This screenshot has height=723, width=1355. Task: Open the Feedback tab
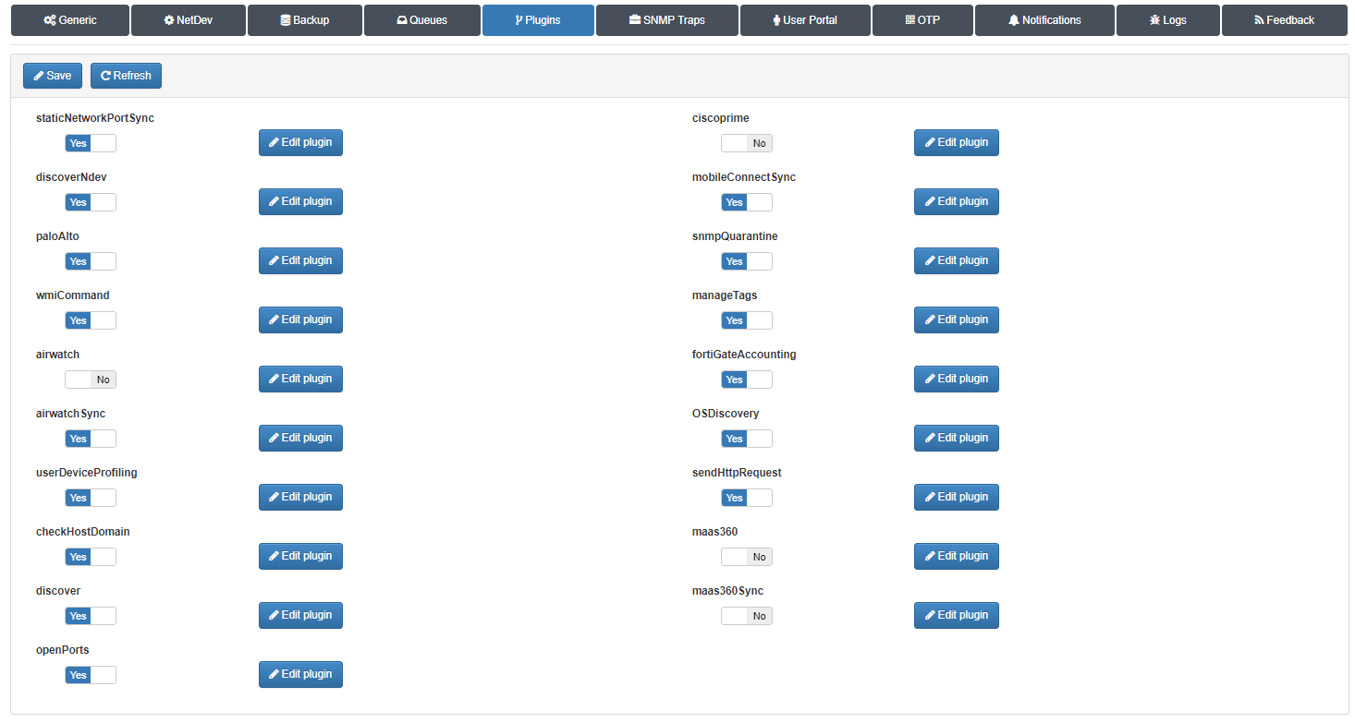(1284, 20)
